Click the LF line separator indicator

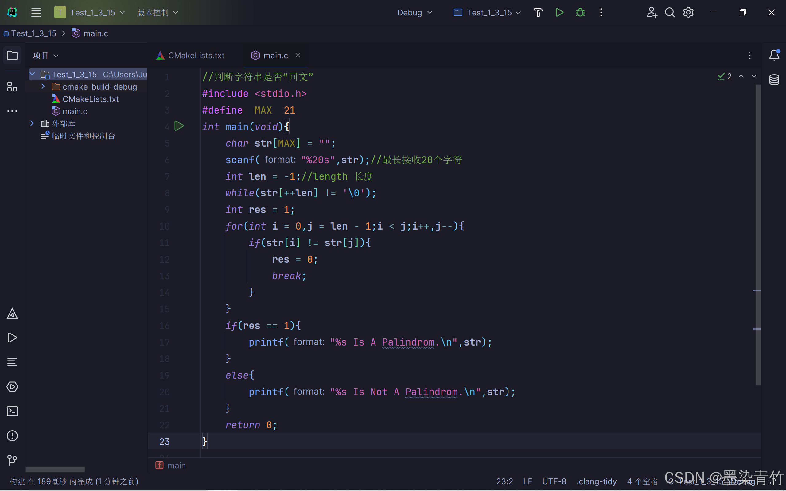pyautogui.click(x=527, y=481)
